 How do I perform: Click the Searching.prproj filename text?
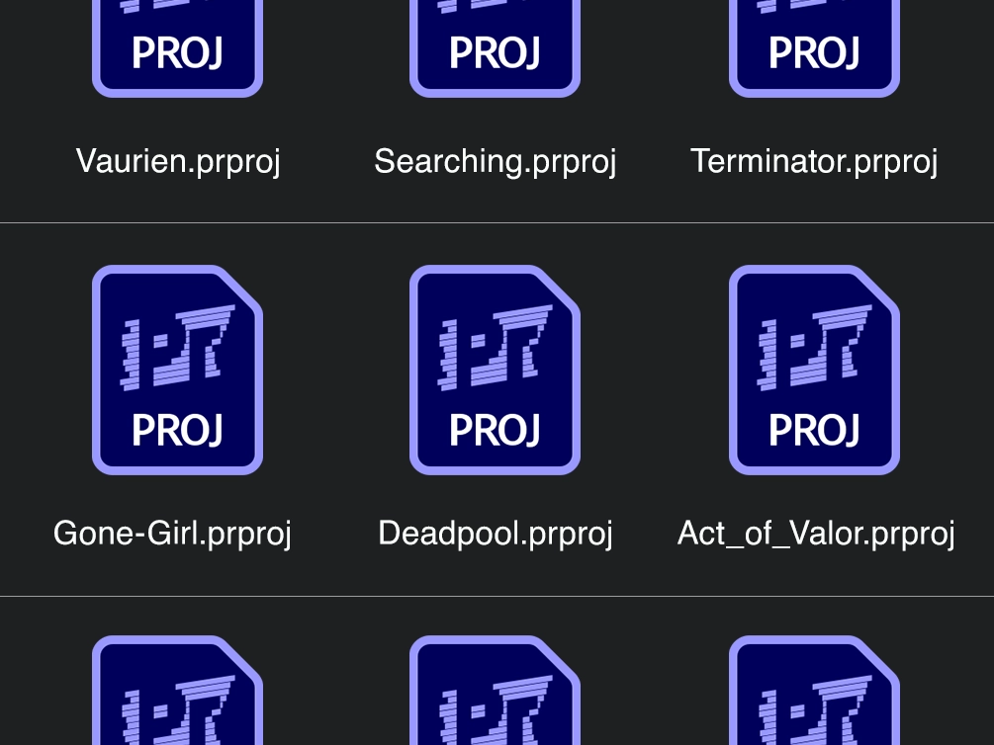point(495,160)
